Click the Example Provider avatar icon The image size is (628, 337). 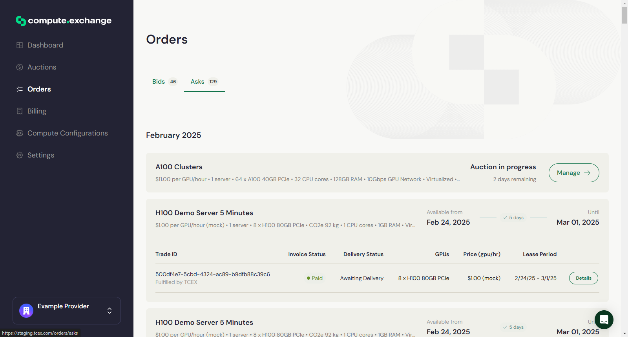26,311
